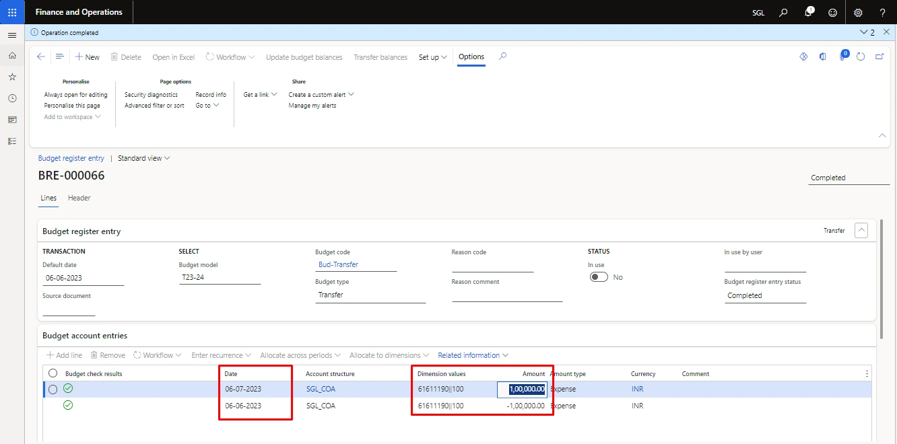Collapse the Budget register entry fast tab
Screen dimensions: 897x444
(861, 230)
